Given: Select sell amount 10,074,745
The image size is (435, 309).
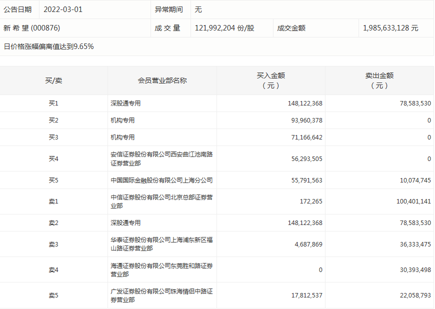Looking at the screenshot, I should point(415,180).
